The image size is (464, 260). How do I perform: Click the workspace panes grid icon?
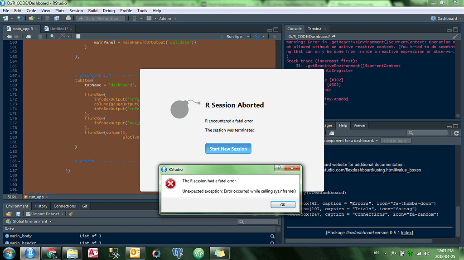tap(149, 19)
